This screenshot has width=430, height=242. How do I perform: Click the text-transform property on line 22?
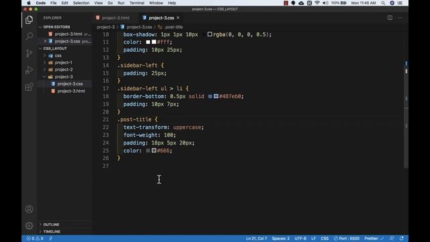click(x=145, y=127)
